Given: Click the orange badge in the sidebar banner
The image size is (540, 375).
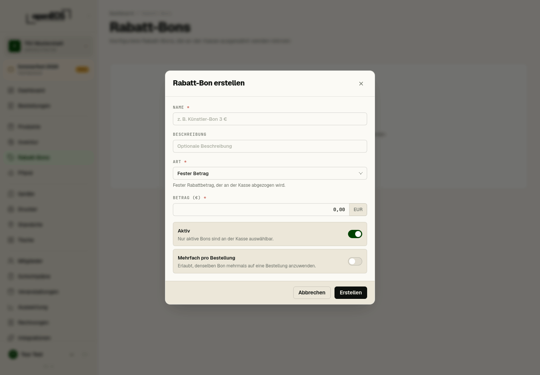Looking at the screenshot, I should click(82, 69).
